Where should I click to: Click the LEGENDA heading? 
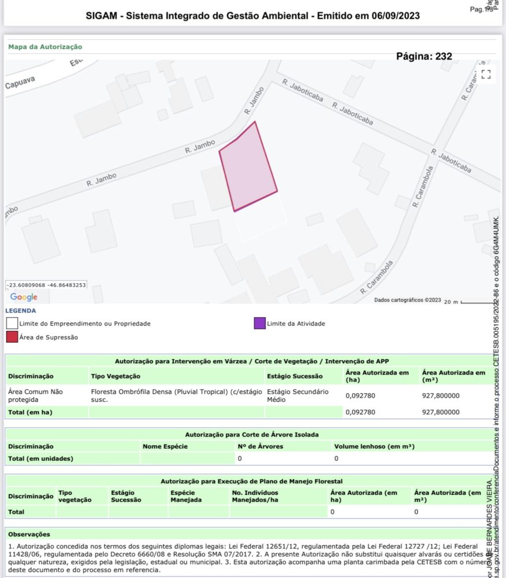pos(21,310)
